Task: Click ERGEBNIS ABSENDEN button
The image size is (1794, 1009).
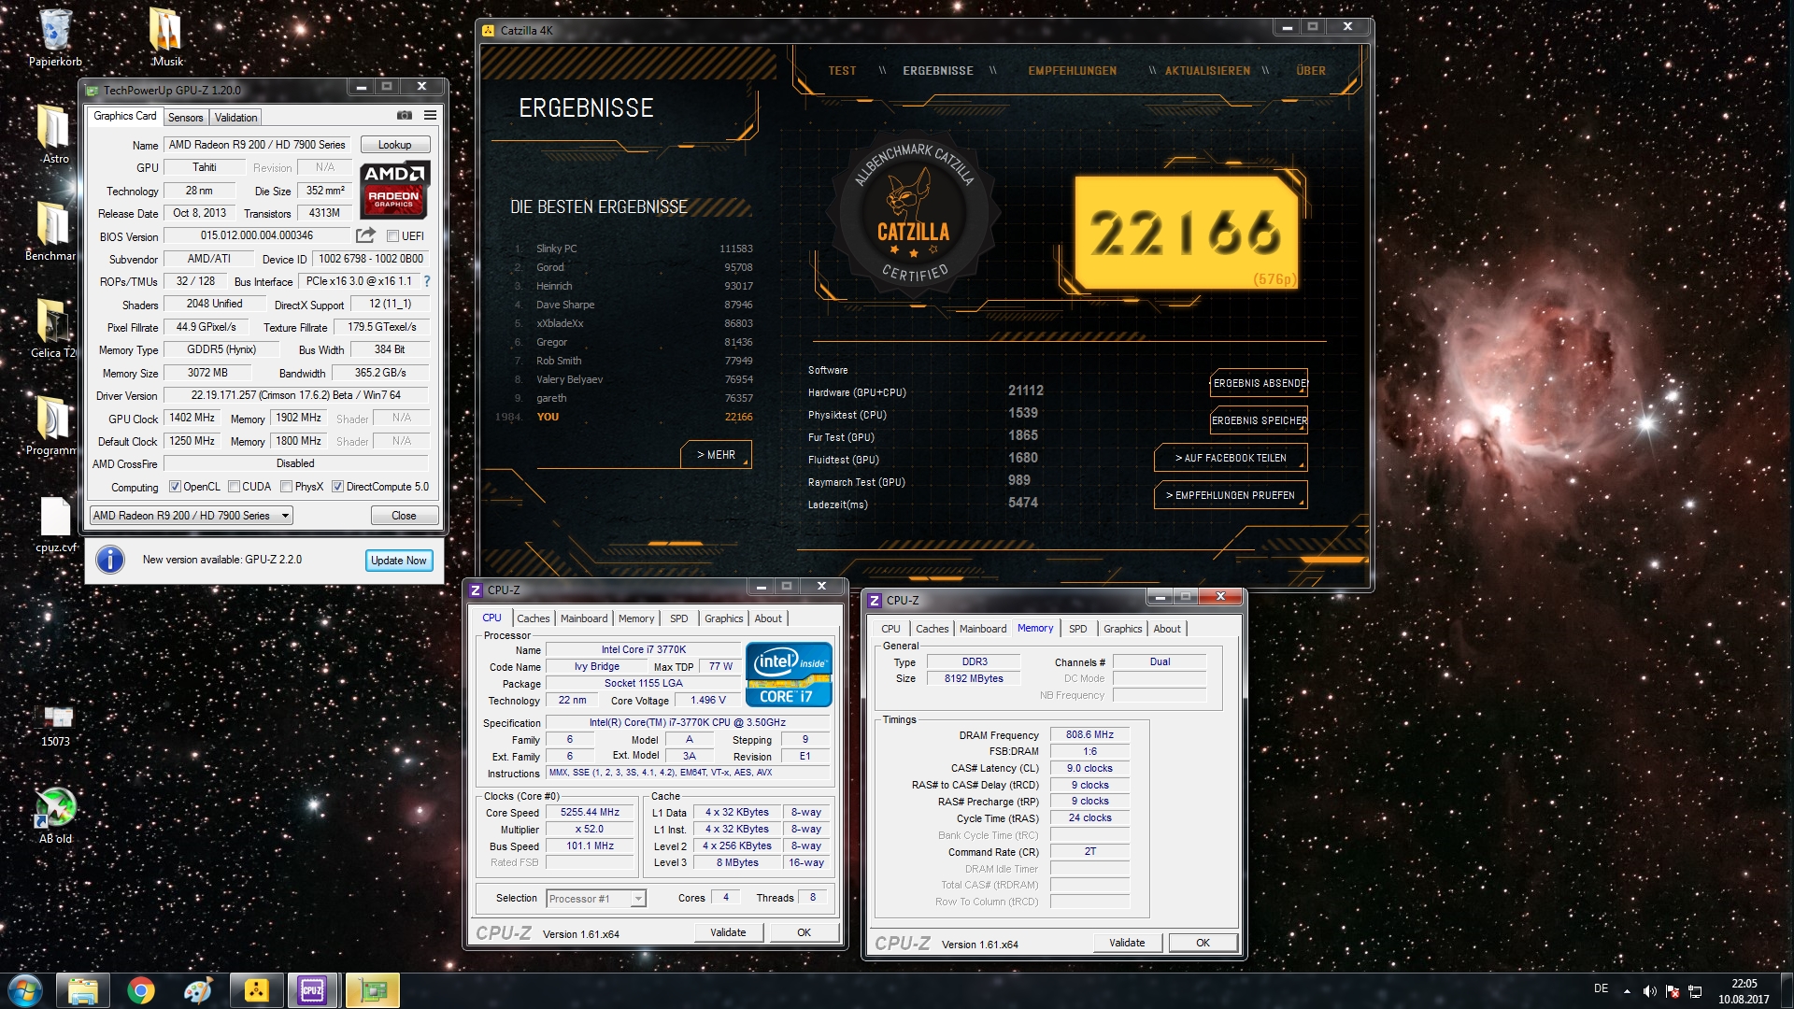Action: pyautogui.click(x=1259, y=384)
